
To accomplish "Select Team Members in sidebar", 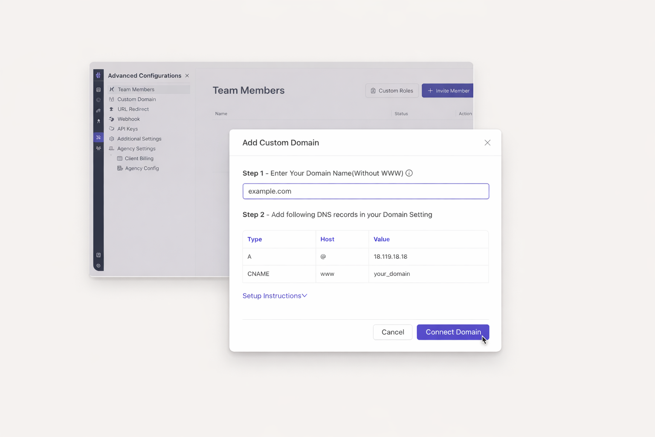I will [136, 90].
